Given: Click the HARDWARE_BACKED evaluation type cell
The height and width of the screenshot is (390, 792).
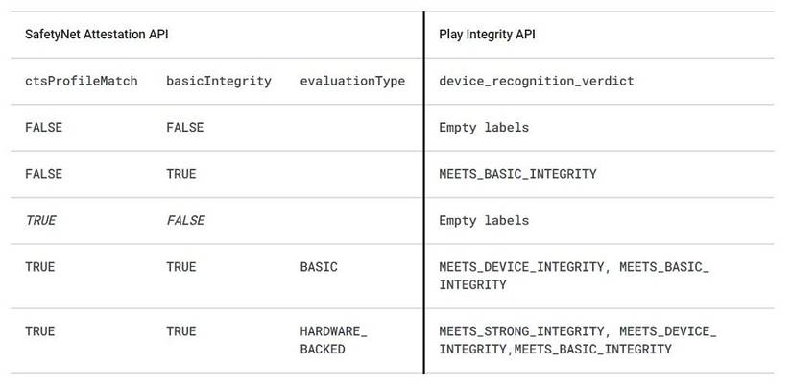Looking at the screenshot, I should [x=333, y=340].
